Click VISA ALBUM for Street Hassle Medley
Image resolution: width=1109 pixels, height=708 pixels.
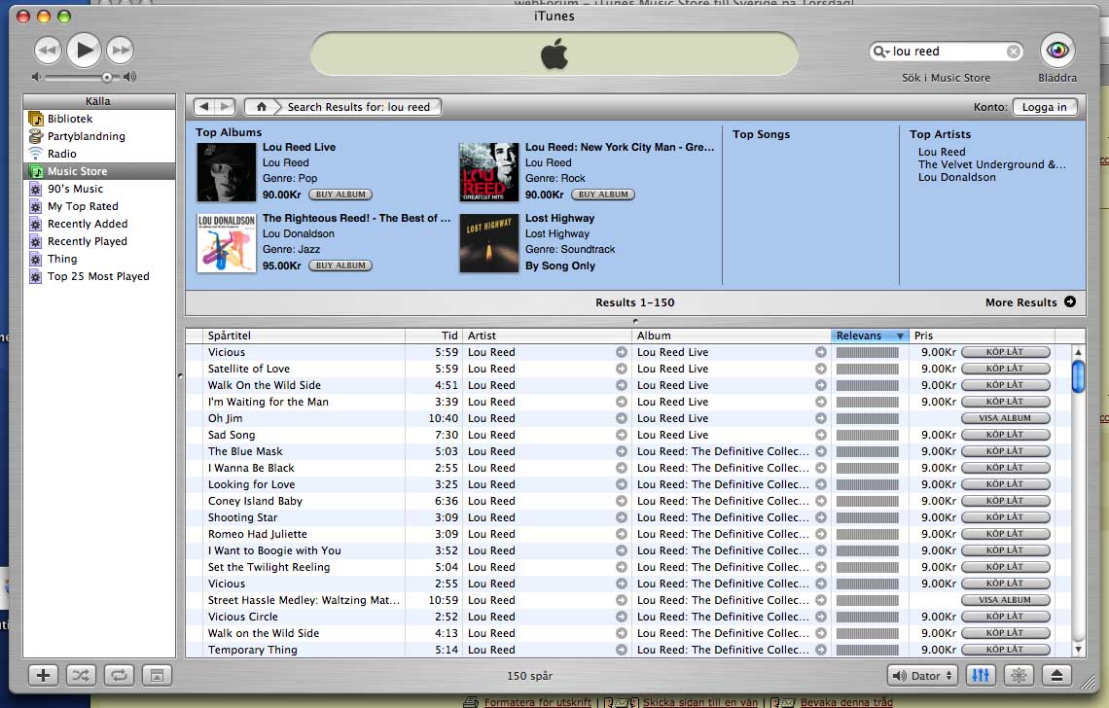pyautogui.click(x=1005, y=600)
